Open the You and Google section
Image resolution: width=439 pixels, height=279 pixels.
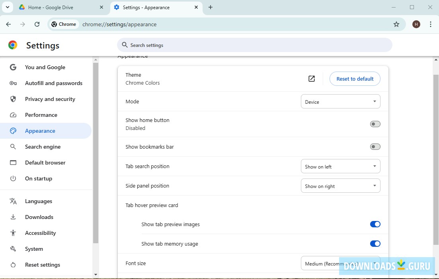point(45,68)
